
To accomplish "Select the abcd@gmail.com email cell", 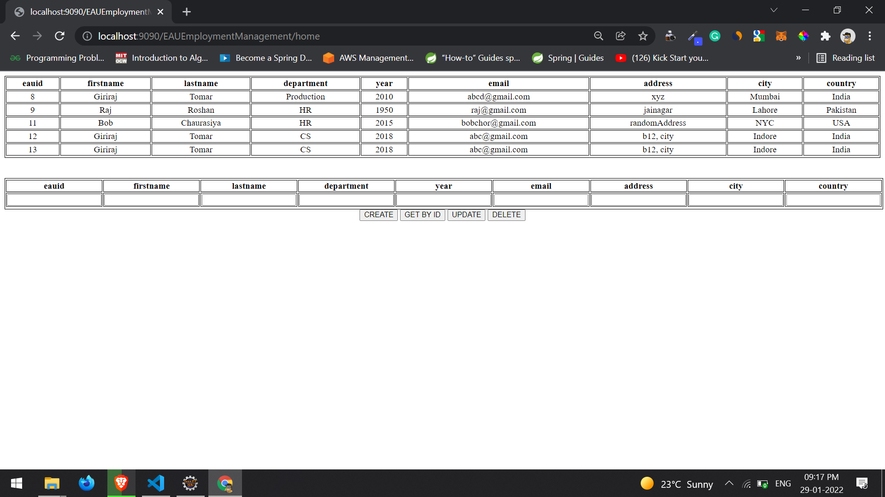I will coord(499,97).
